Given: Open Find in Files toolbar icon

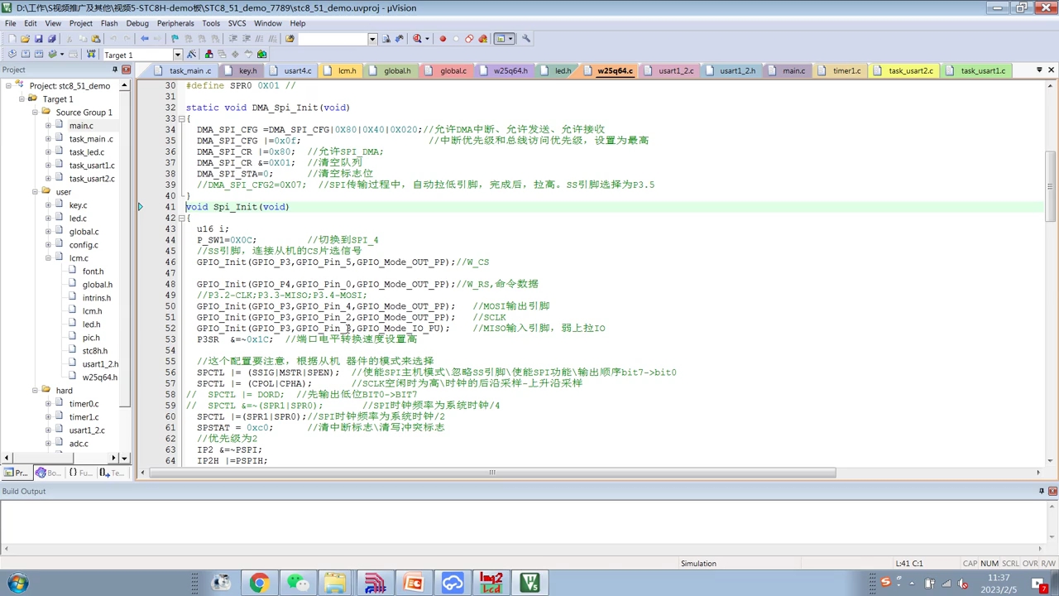Looking at the screenshot, I should point(290,39).
